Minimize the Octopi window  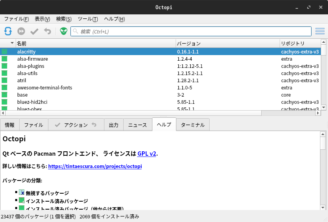297,8
